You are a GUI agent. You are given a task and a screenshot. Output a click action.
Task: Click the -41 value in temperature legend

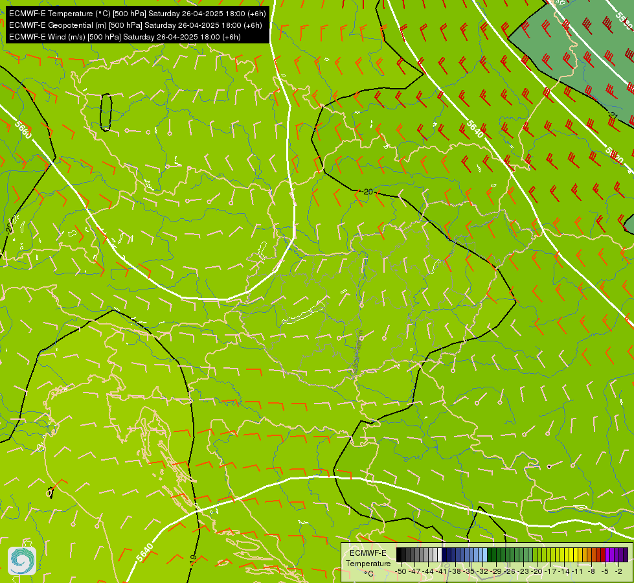[x=442, y=572]
